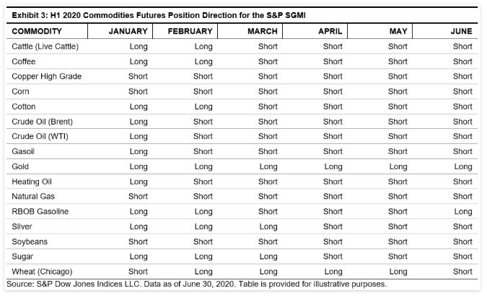Select the Crude Oil (Brent) row label
Image resolution: width=487 pixels, height=296 pixels.
[x=42, y=122]
